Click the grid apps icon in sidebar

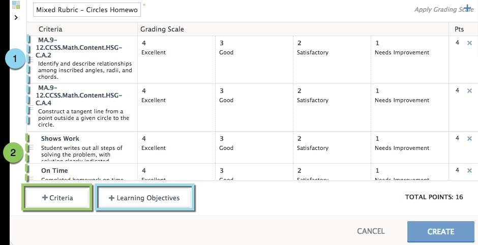coord(16,5)
